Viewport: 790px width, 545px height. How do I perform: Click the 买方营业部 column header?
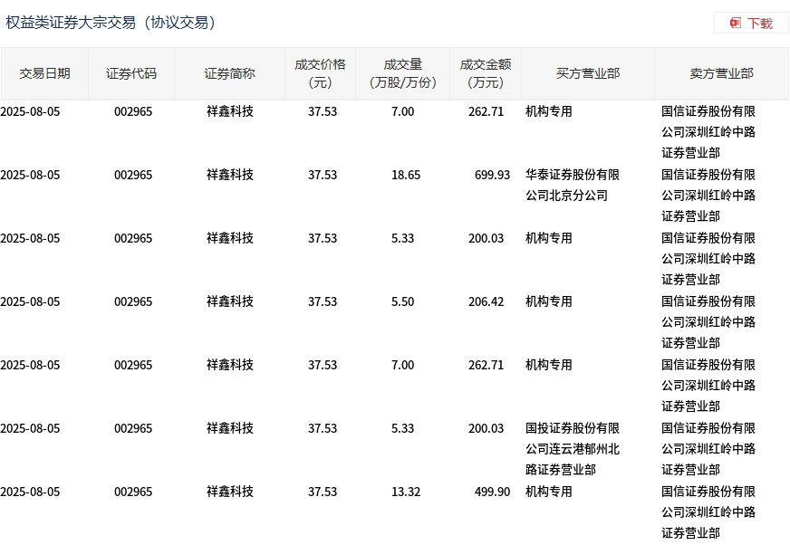pyautogui.click(x=587, y=73)
